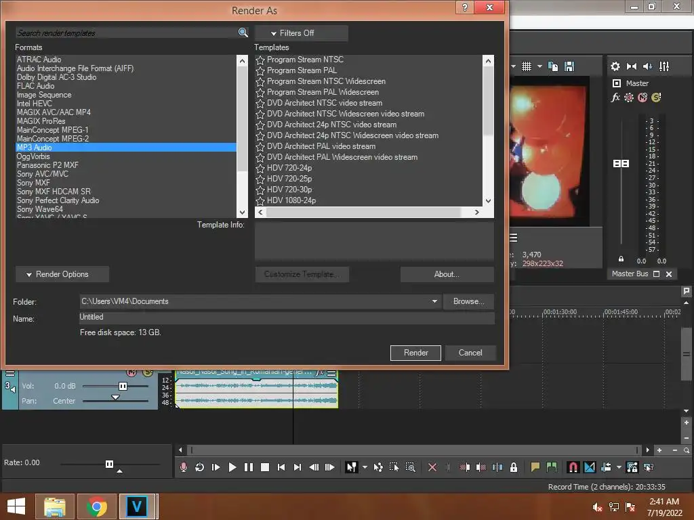The height and width of the screenshot is (520, 694).
Task: Open Normal Edit tool dropdown arrow
Action: [x=365, y=467]
